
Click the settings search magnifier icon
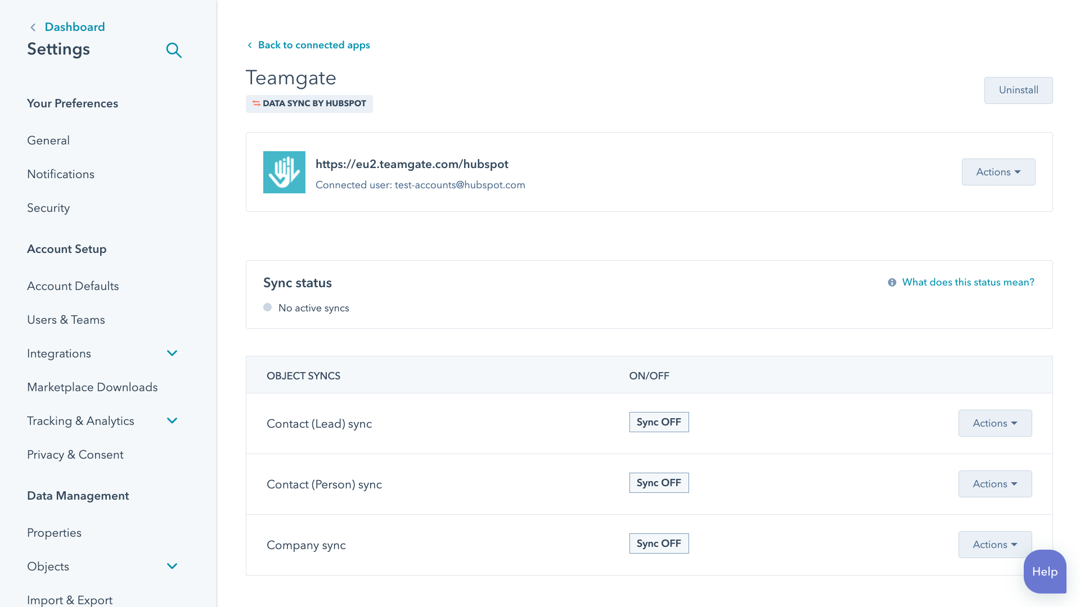tap(174, 51)
